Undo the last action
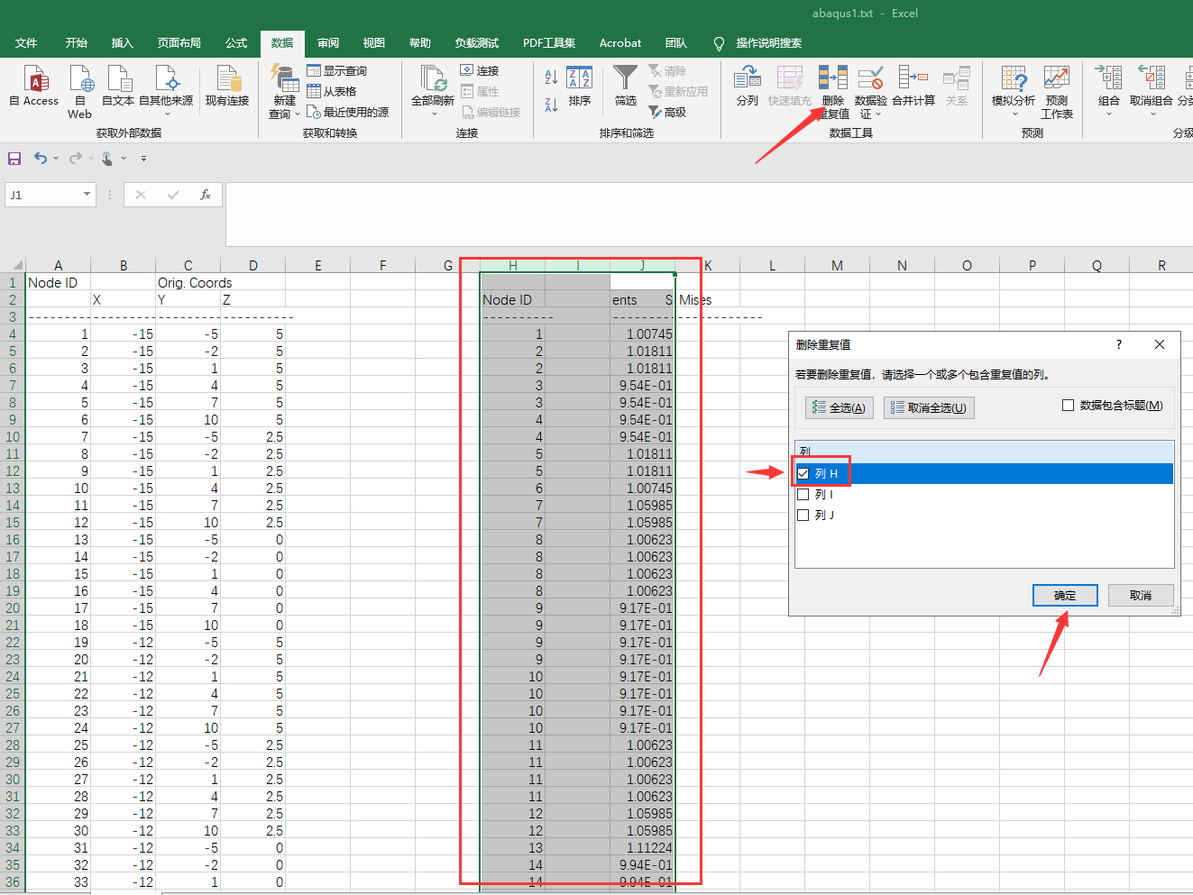 tap(41, 159)
